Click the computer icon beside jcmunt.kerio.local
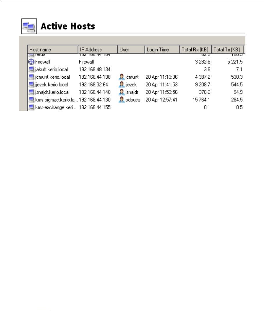The image size is (264, 311). [31, 77]
